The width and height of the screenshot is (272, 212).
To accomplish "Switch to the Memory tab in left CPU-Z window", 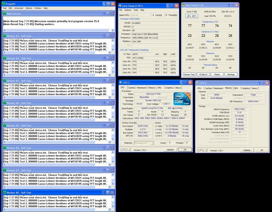I will [152, 88].
